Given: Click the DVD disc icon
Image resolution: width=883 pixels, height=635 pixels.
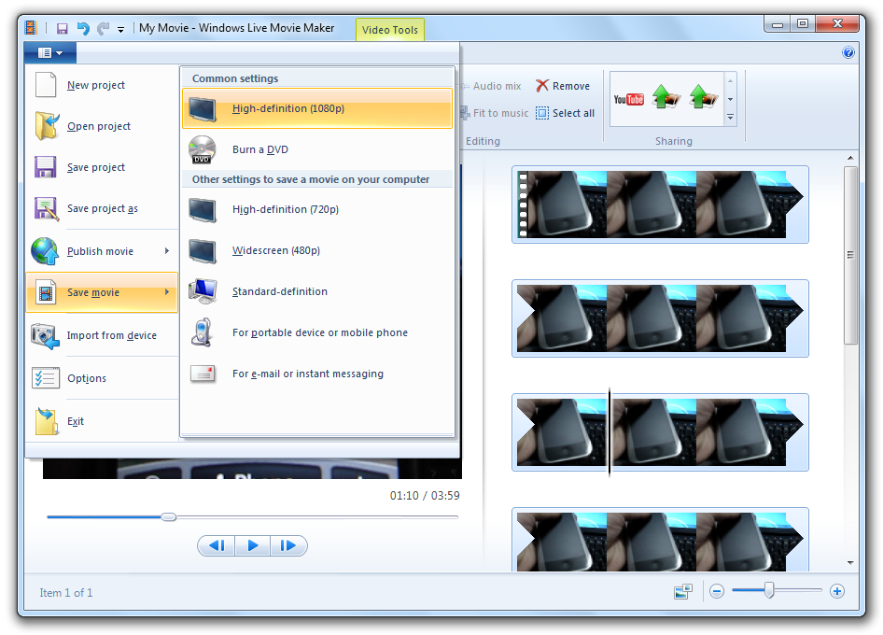Looking at the screenshot, I should pyautogui.click(x=203, y=149).
